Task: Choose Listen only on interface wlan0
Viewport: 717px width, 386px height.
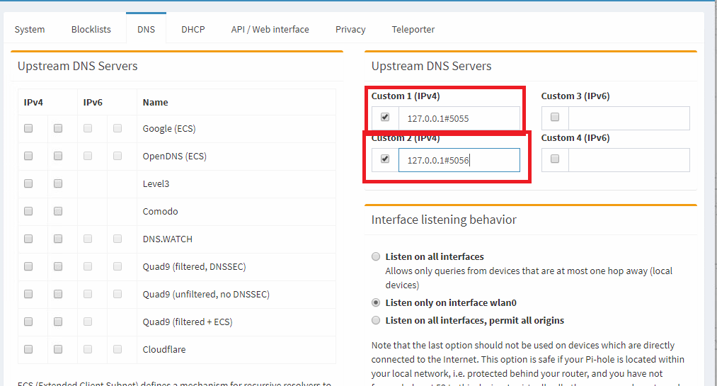Action: 376,302
